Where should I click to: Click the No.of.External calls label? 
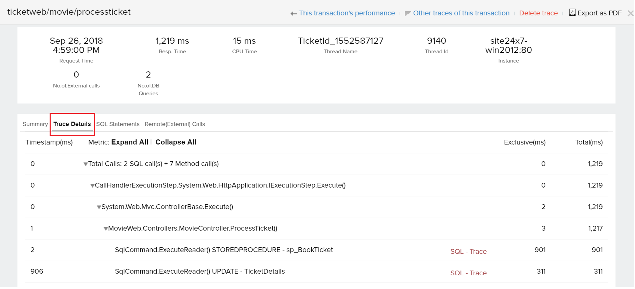(76, 86)
